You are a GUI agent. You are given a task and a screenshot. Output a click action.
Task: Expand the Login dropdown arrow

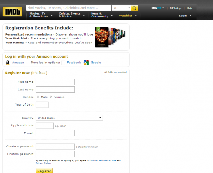[x=190, y=16]
